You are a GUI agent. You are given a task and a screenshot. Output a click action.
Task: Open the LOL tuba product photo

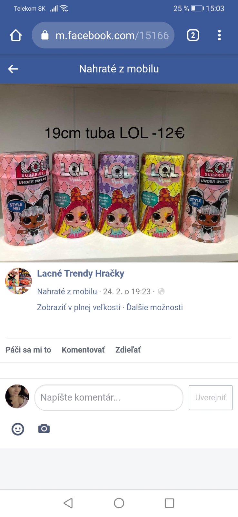(x=119, y=173)
